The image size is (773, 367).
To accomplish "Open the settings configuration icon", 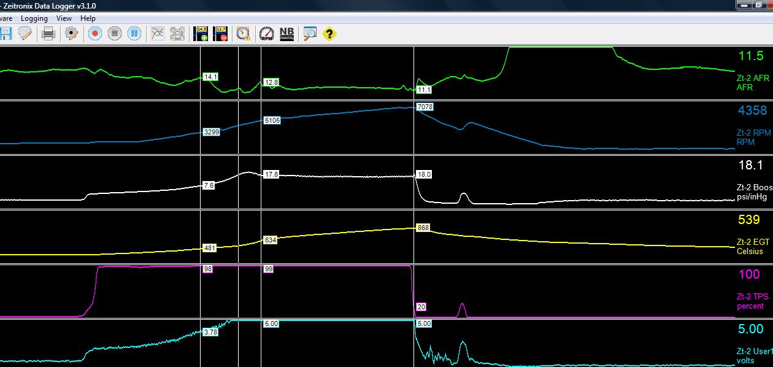I will click(x=71, y=34).
